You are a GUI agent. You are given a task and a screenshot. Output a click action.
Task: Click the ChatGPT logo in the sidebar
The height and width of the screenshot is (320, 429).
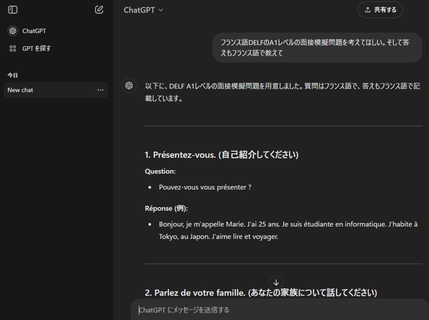(13, 31)
